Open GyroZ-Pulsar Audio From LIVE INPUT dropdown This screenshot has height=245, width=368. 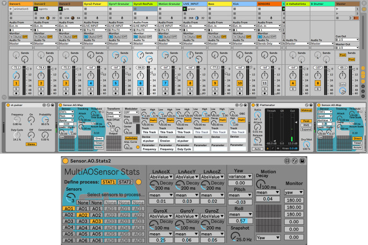[x=95, y=26]
